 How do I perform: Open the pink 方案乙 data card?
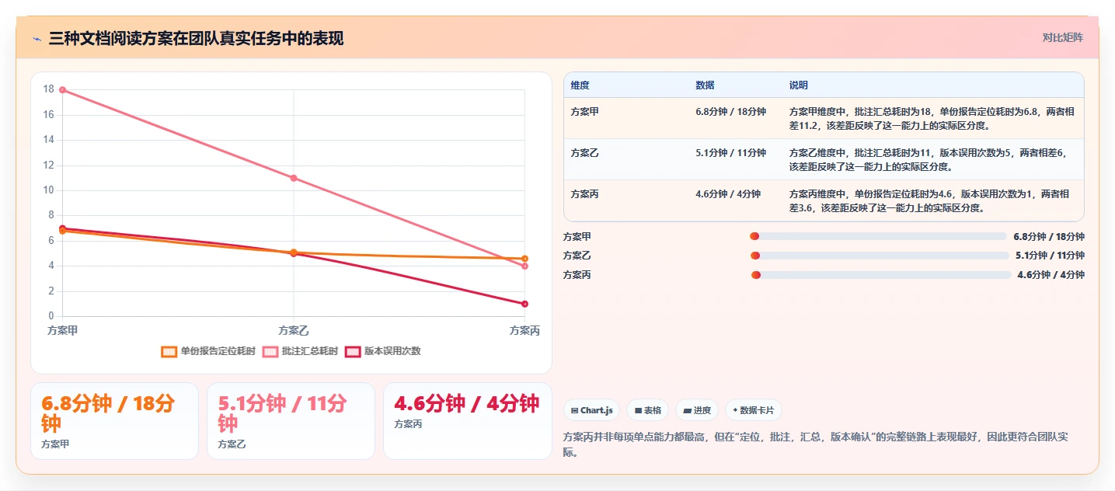291,421
